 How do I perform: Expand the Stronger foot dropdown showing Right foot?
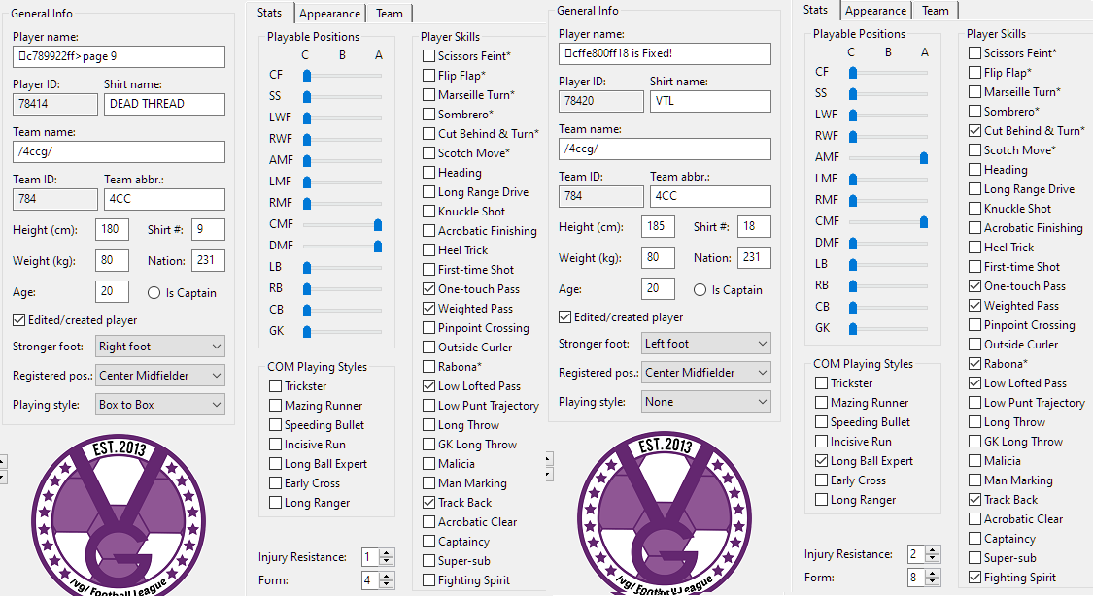click(160, 346)
